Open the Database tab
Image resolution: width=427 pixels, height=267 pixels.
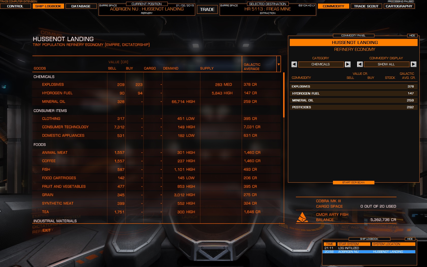coord(81,6)
